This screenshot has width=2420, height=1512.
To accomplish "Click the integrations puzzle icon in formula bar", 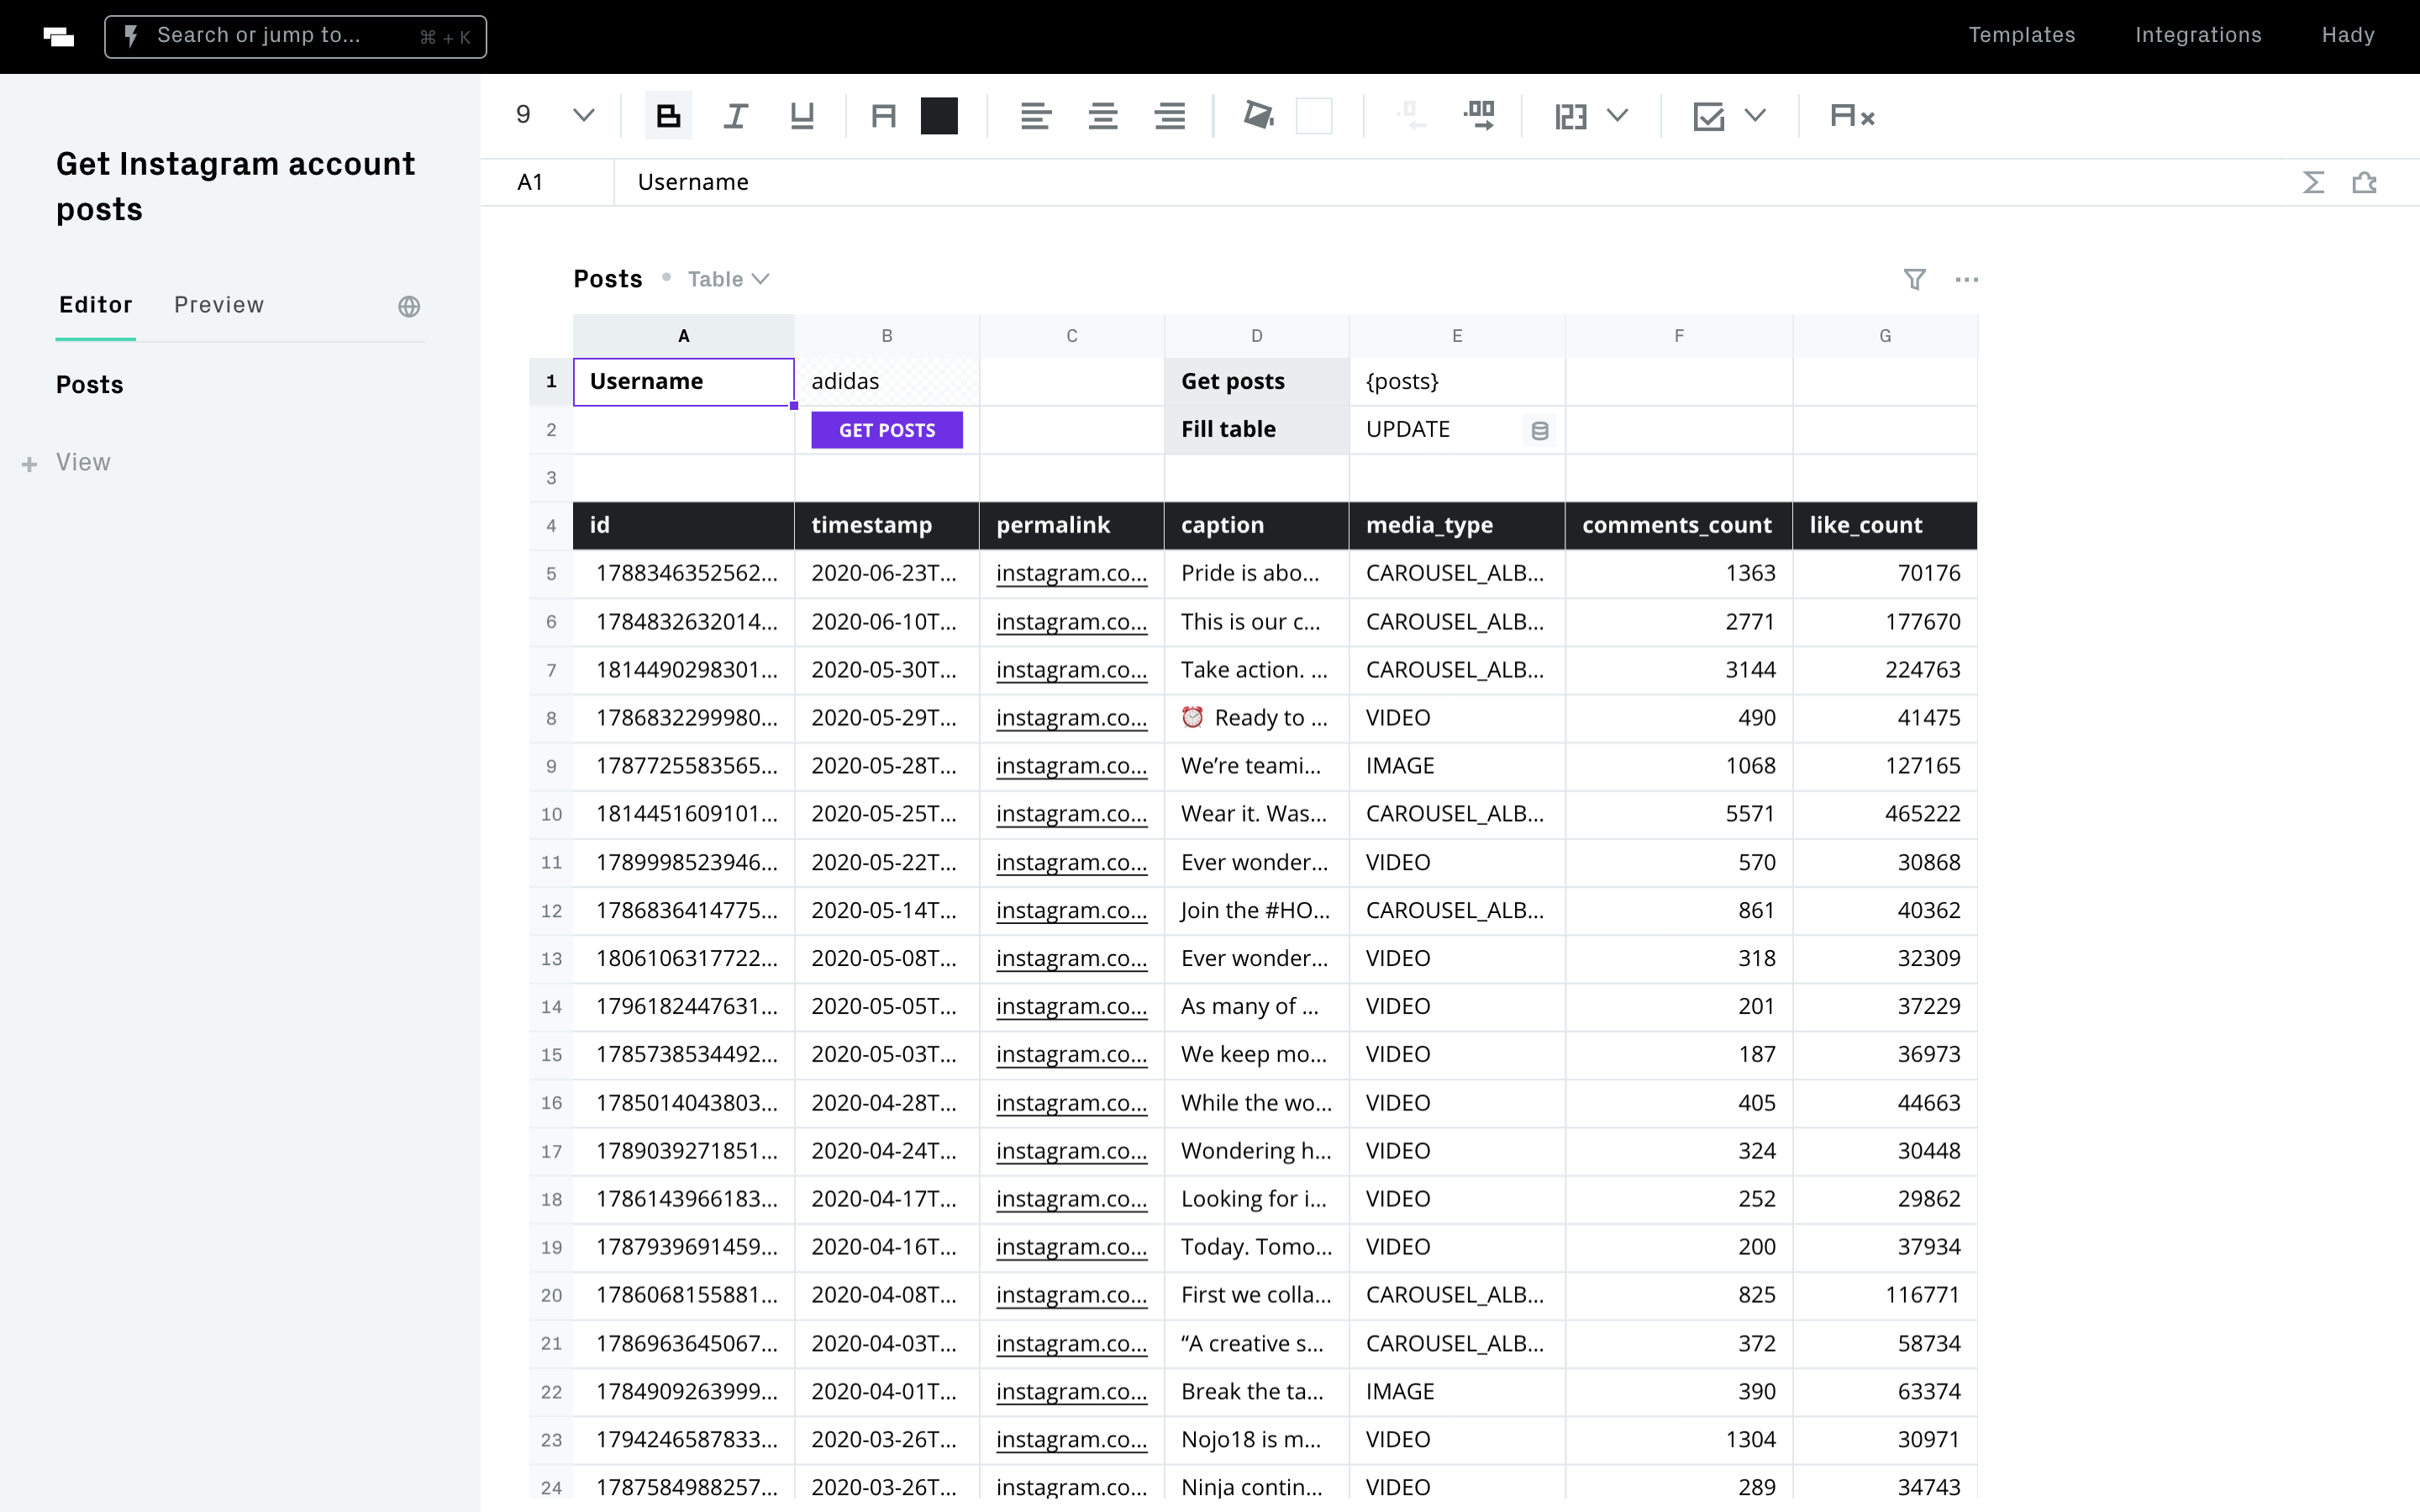I will (2364, 182).
